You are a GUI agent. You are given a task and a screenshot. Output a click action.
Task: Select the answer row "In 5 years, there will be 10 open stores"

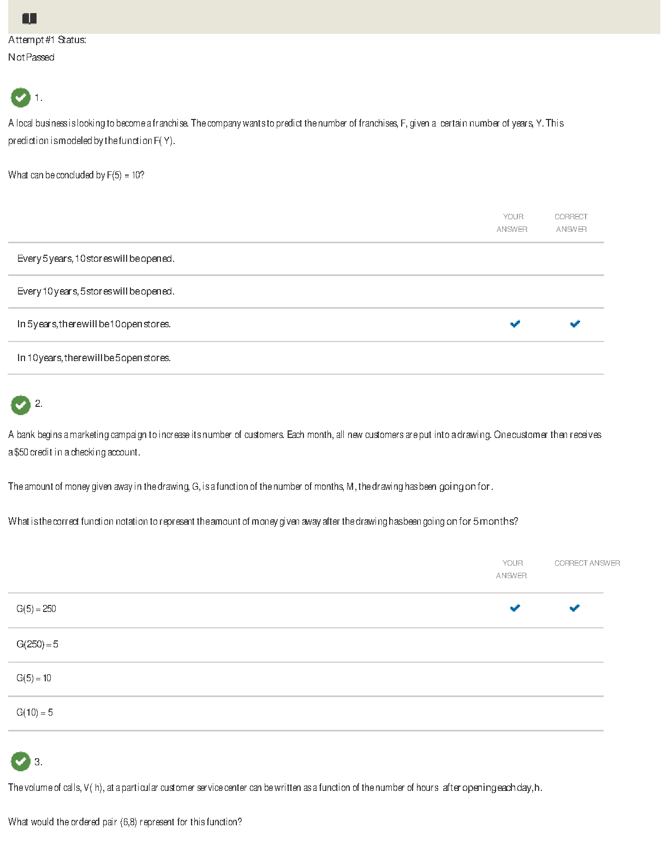[x=94, y=324]
